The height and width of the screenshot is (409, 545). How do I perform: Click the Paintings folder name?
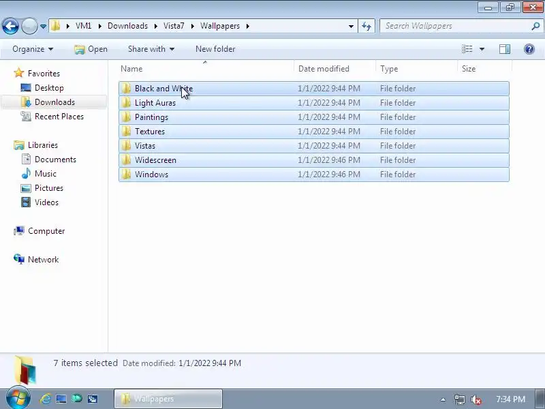pos(151,117)
